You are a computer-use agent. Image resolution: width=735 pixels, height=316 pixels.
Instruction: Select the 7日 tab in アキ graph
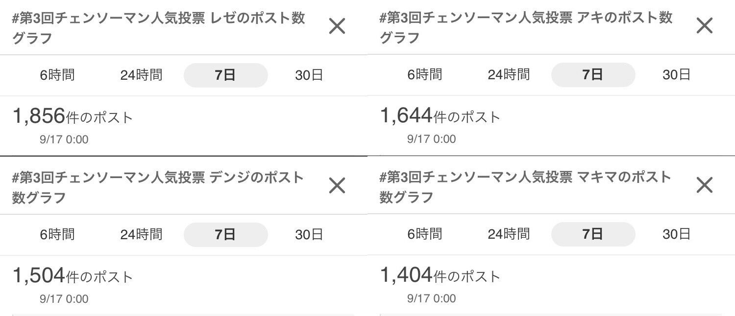click(x=593, y=75)
